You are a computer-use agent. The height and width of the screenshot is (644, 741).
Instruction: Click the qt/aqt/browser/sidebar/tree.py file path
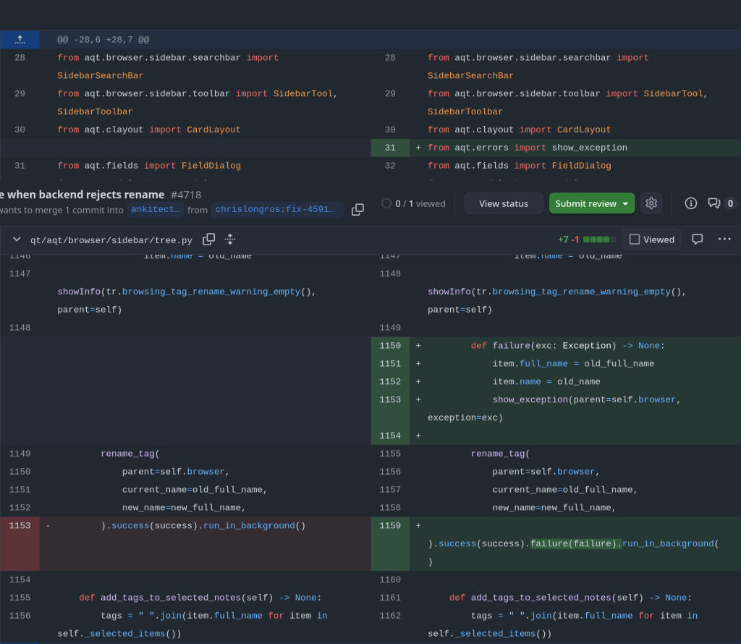pos(111,240)
